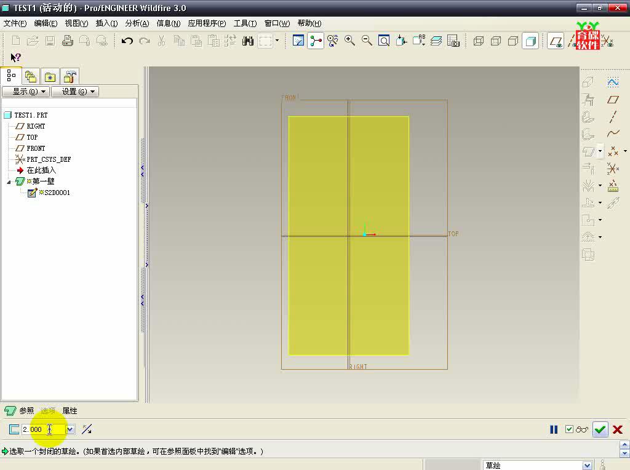The image size is (630, 470).
Task: Click the Datum Point tool icon
Action: (x=613, y=151)
